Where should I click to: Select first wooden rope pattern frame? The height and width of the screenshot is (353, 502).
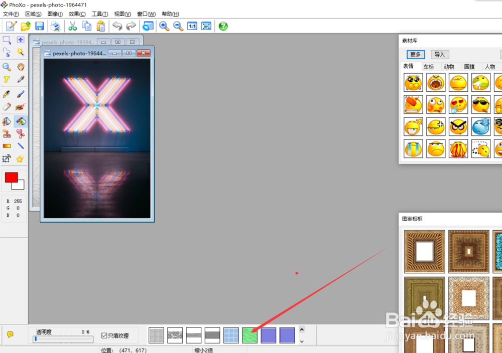click(x=425, y=251)
